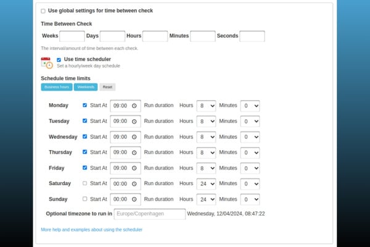Click the calendar clock scheduler icon
This screenshot has width=370, height=247.
46,62
